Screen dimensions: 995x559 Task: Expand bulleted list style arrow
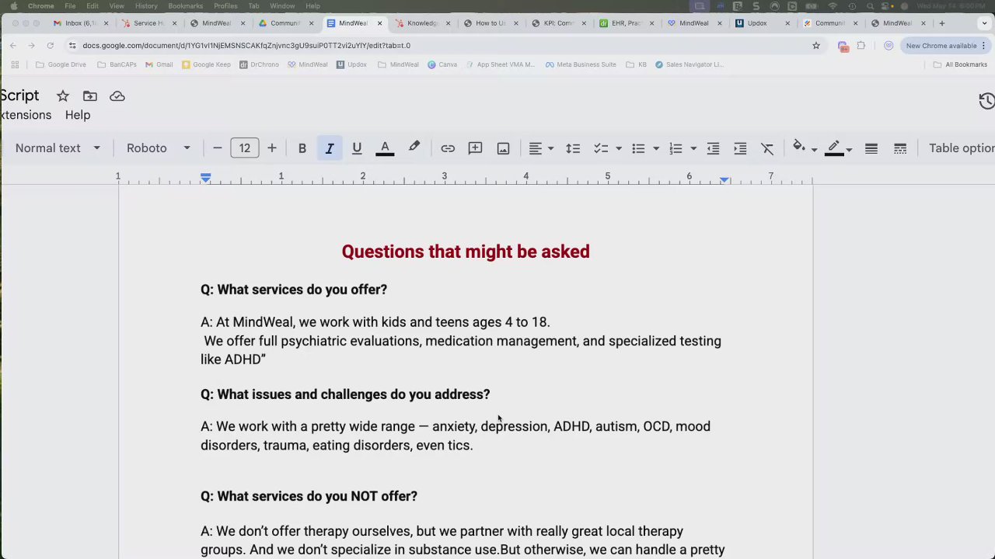point(656,148)
